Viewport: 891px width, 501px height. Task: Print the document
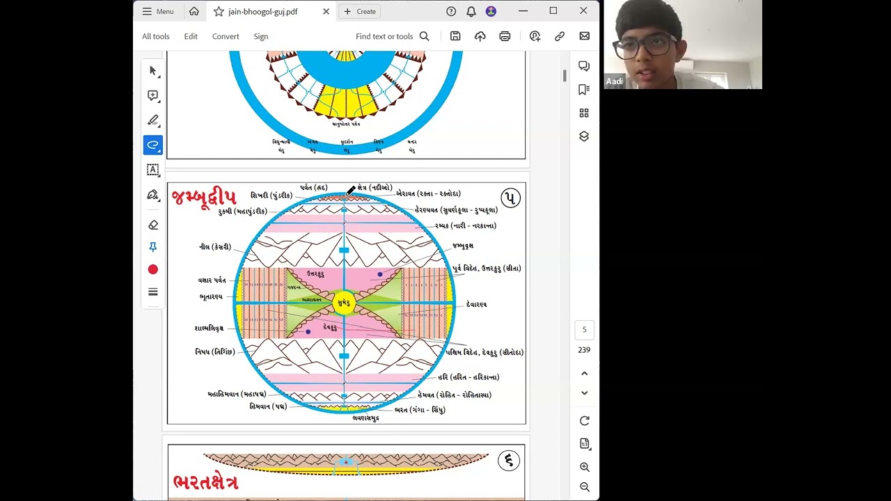[505, 36]
